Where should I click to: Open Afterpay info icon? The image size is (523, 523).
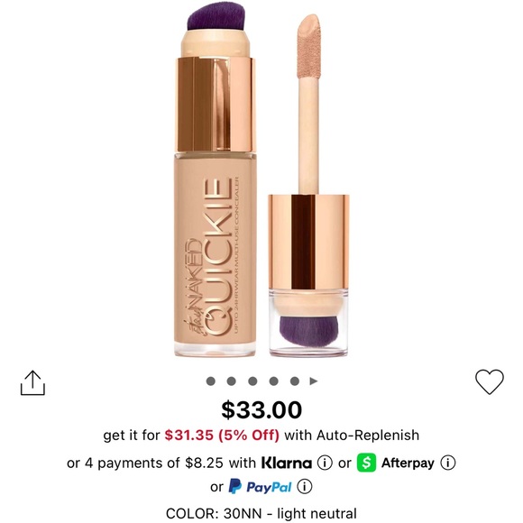click(x=447, y=463)
